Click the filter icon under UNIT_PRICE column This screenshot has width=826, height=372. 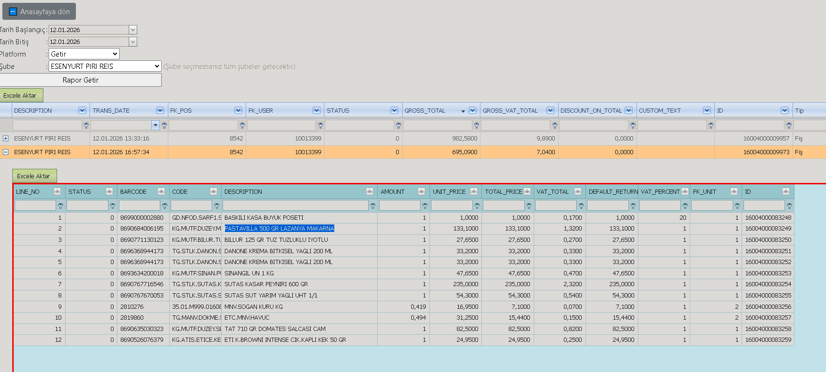(x=477, y=206)
